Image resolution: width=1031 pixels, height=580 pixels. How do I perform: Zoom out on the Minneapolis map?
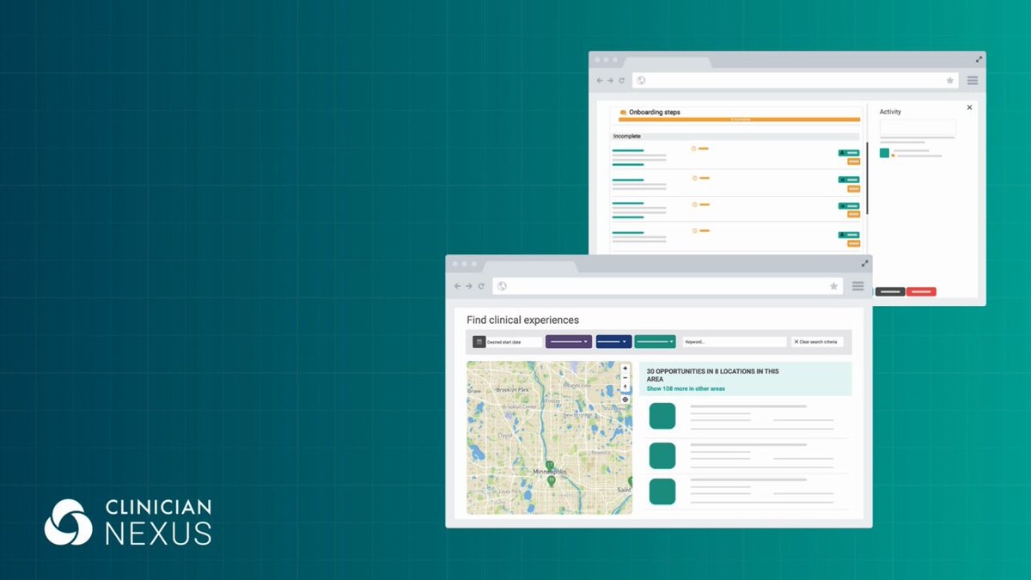625,378
